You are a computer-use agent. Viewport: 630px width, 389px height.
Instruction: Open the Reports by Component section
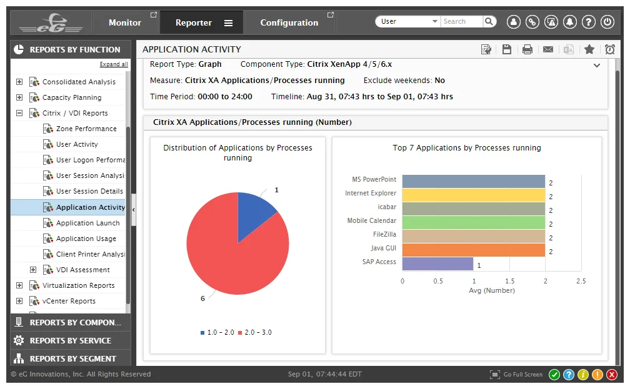point(71,322)
